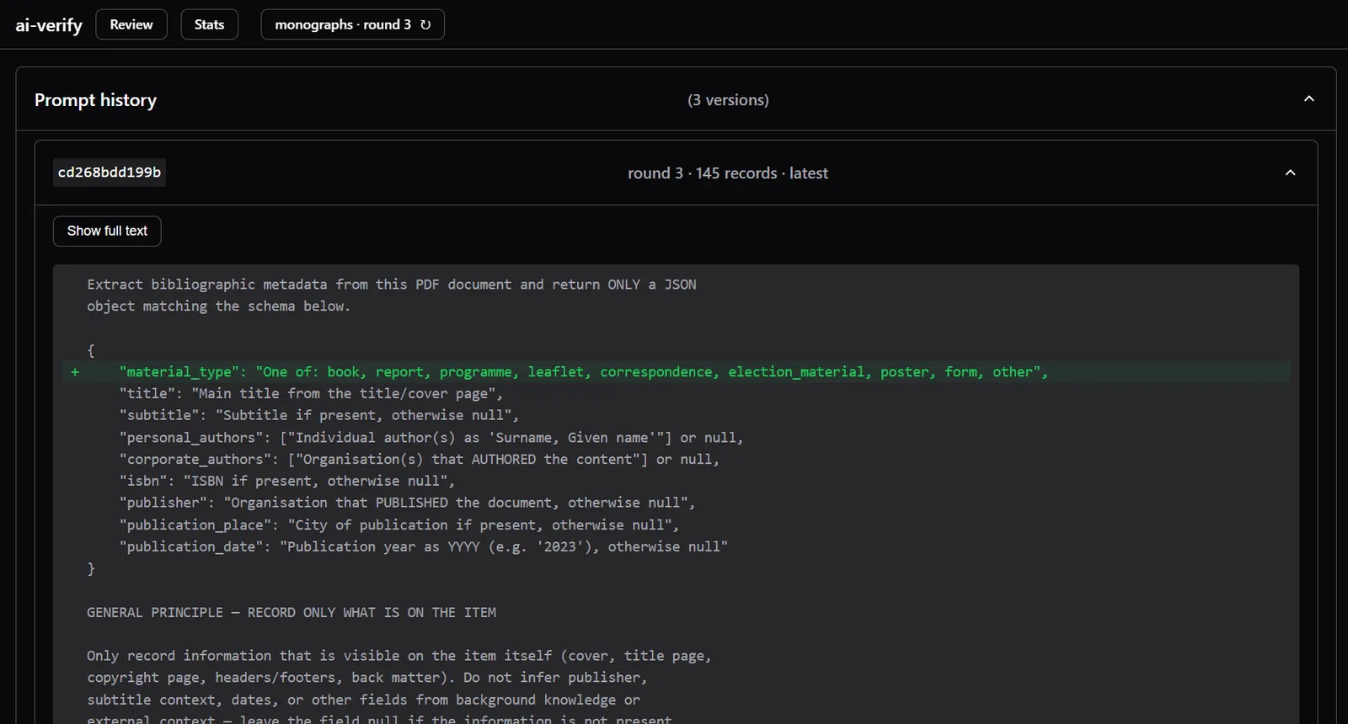The image size is (1348, 724).
Task: Collapse the cd268bdd199b version chevron
Action: [1290, 173]
